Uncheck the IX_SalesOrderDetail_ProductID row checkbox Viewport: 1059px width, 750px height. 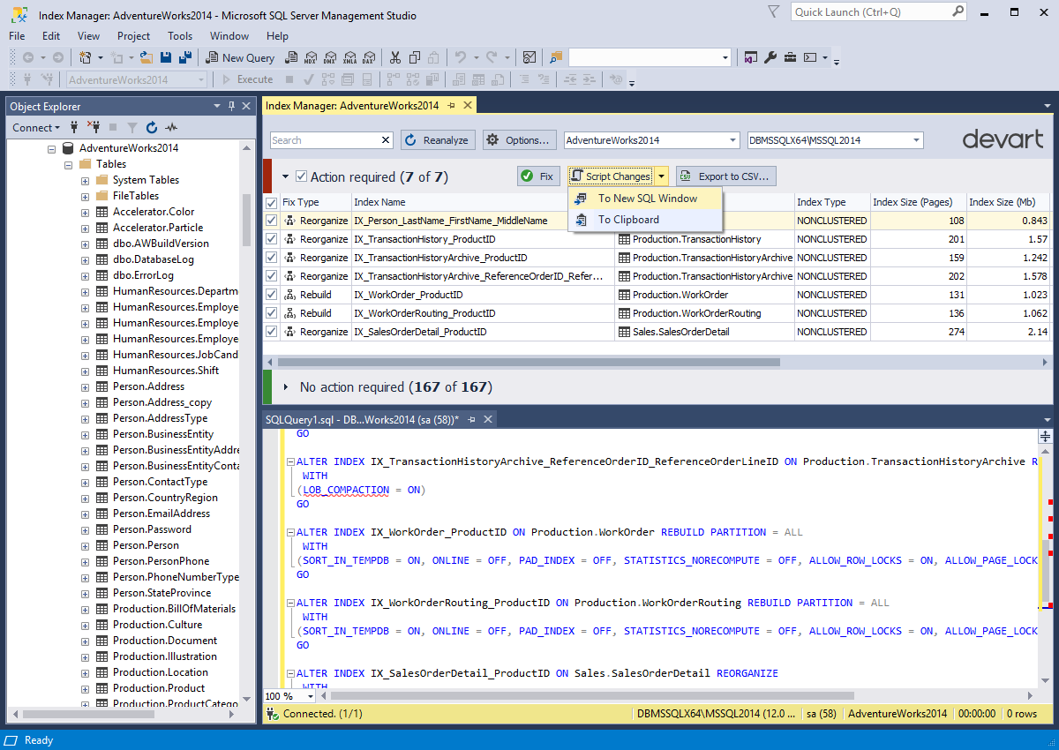click(x=272, y=332)
